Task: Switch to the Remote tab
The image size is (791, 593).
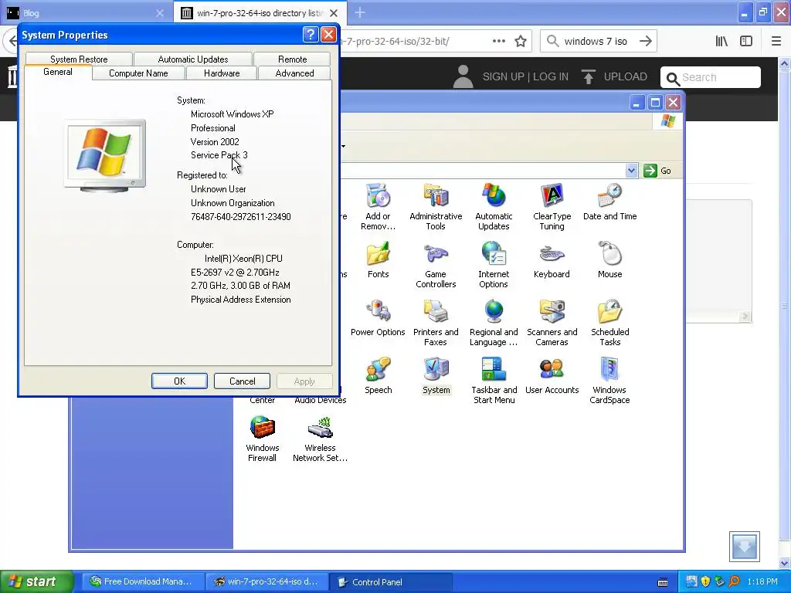Action: (292, 59)
